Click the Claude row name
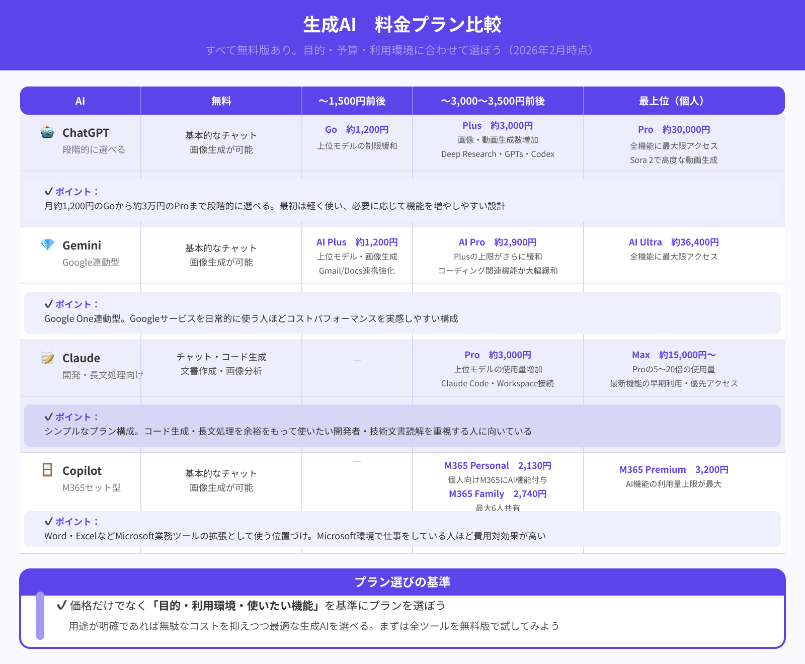 [81, 358]
